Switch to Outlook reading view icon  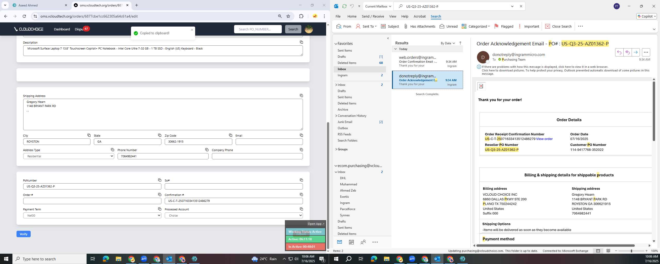[x=608, y=251]
